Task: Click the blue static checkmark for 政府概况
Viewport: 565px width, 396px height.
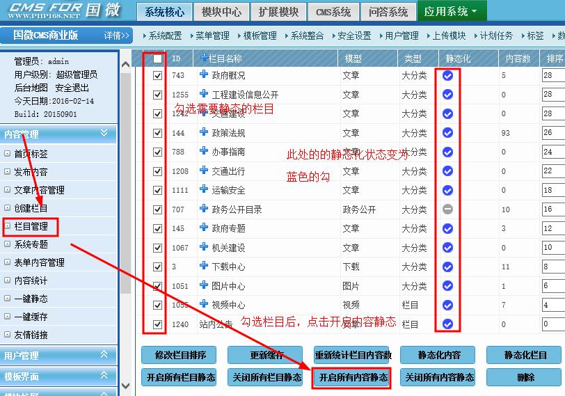Action: [447, 75]
